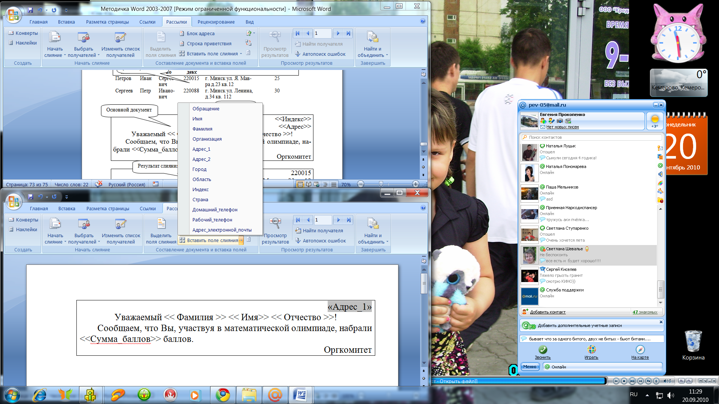Image resolution: width=719 pixels, height=404 pixels.
Task: Click the Нет новых писем link
Action: [562, 127]
